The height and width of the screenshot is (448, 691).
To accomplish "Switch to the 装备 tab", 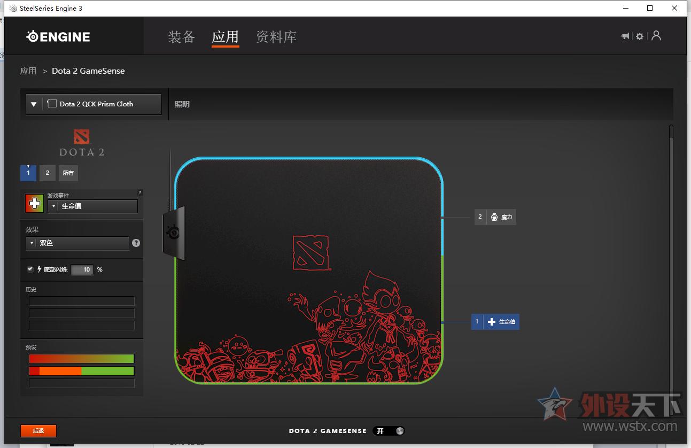I will point(181,36).
